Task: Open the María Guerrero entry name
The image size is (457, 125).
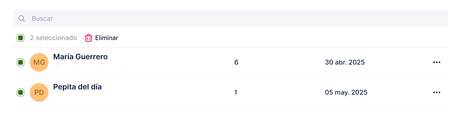Action: point(81,57)
